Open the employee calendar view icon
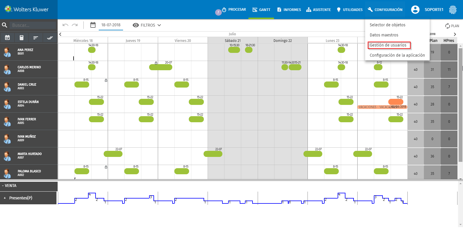 click(x=8, y=38)
